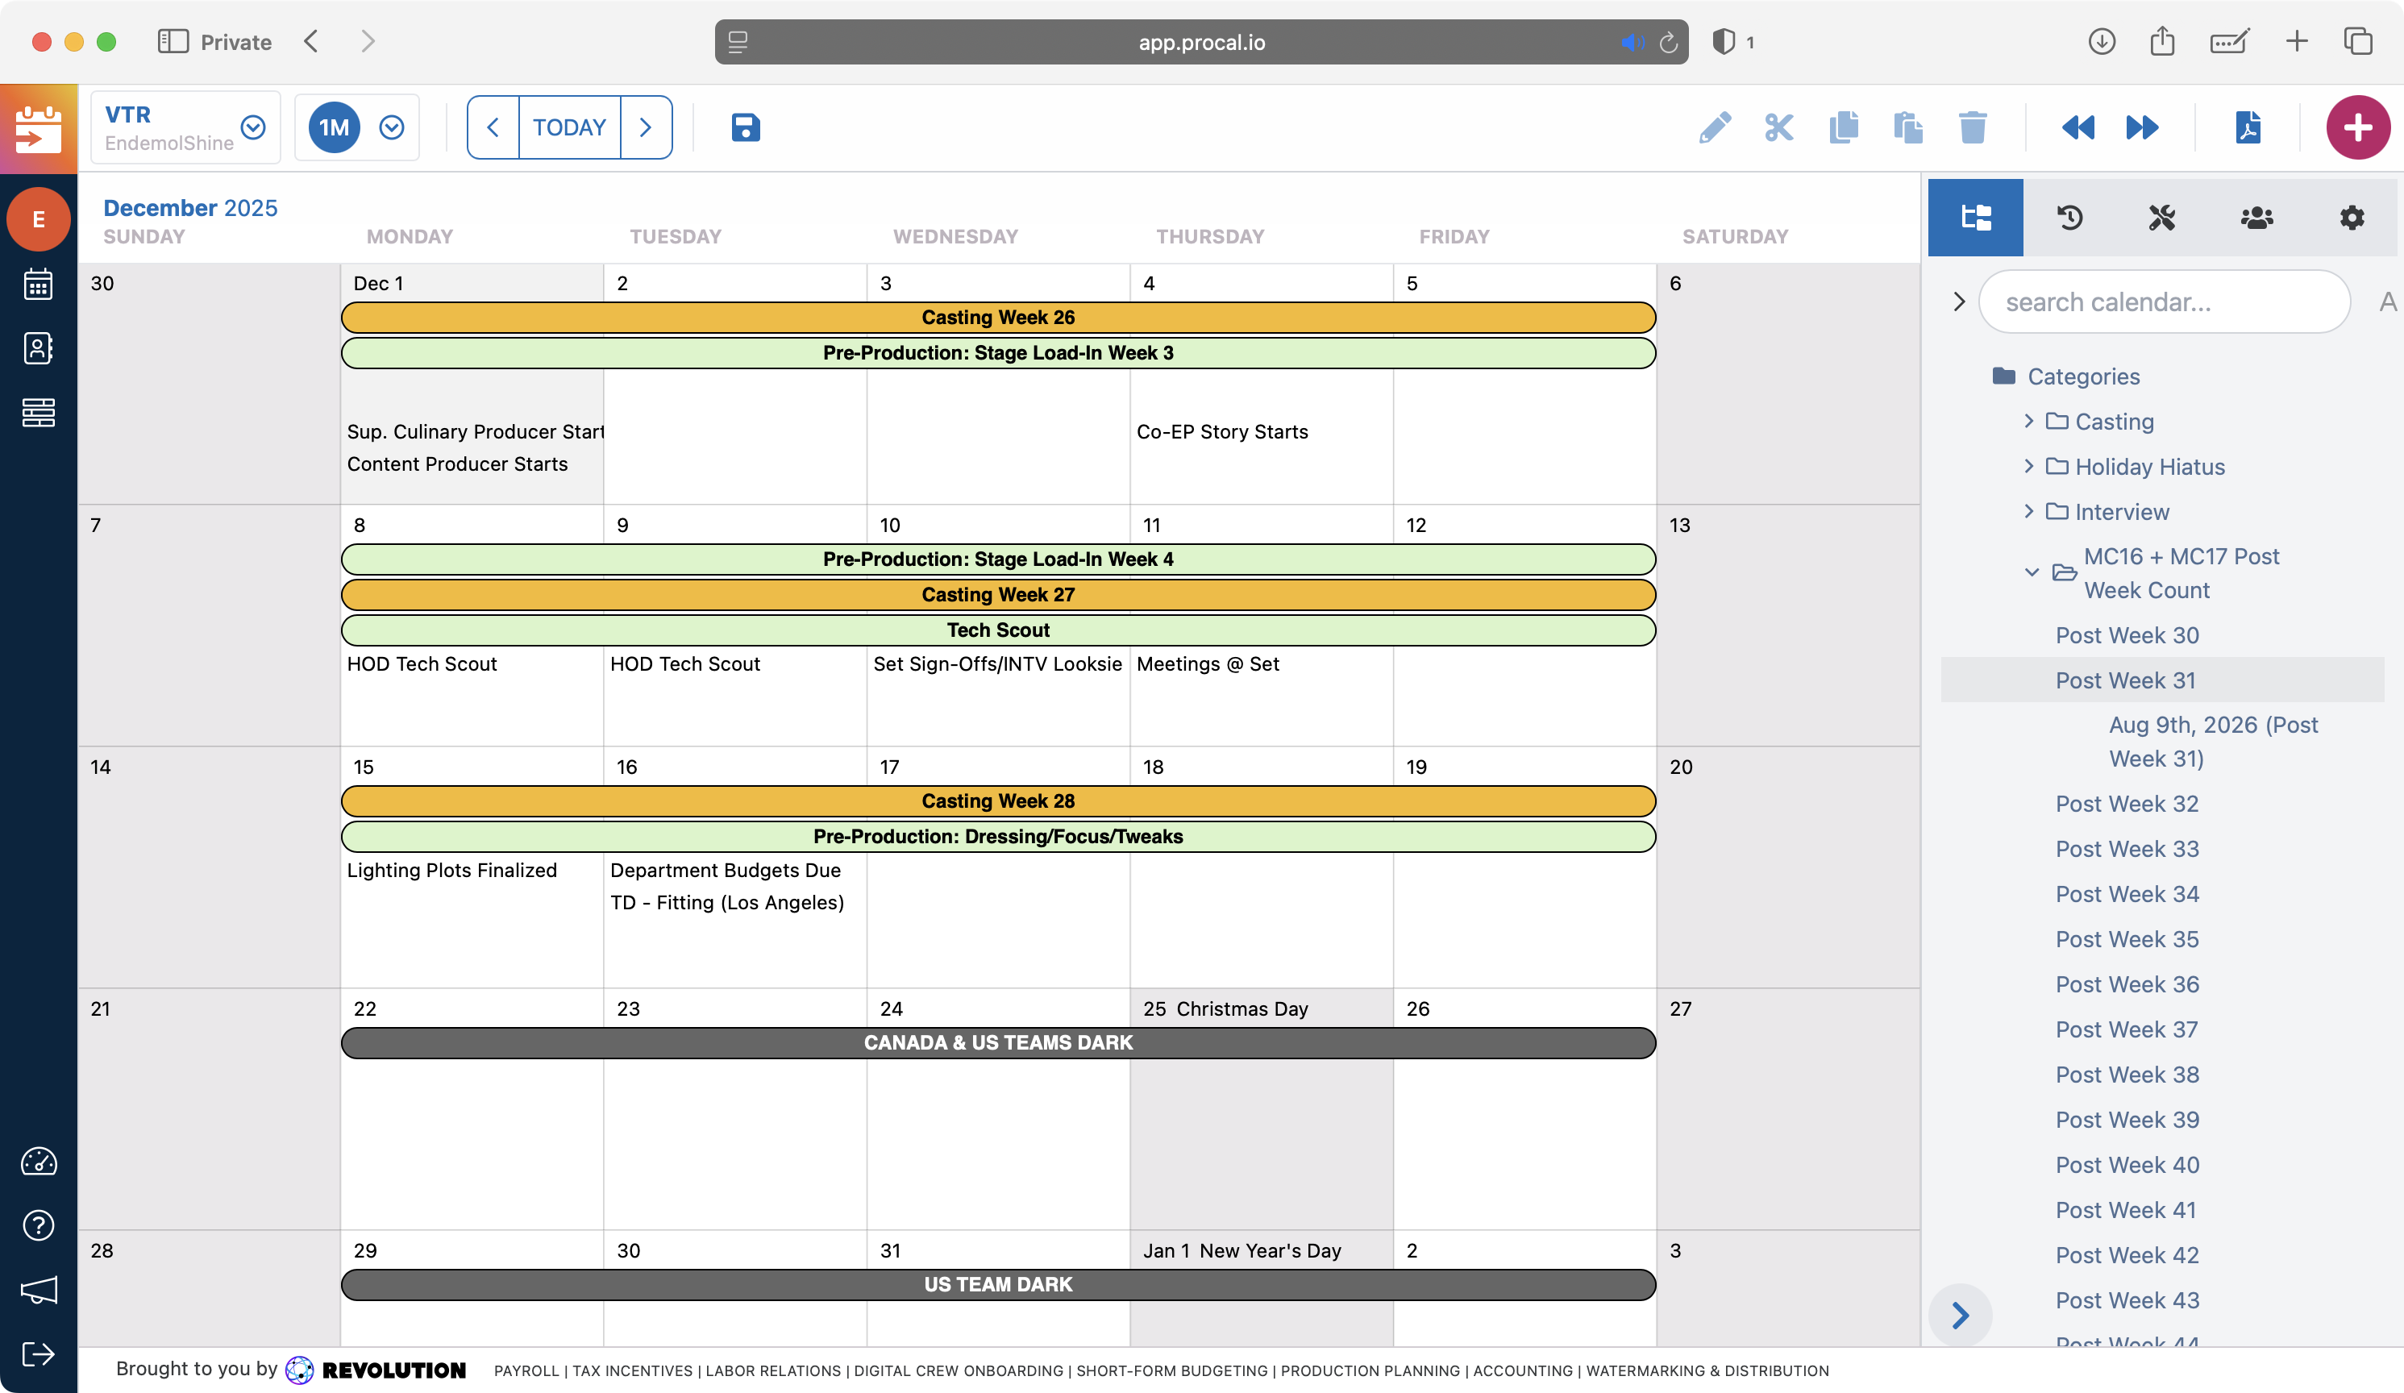The image size is (2404, 1393).
Task: Switch to the categories tree tab
Action: [1975, 218]
